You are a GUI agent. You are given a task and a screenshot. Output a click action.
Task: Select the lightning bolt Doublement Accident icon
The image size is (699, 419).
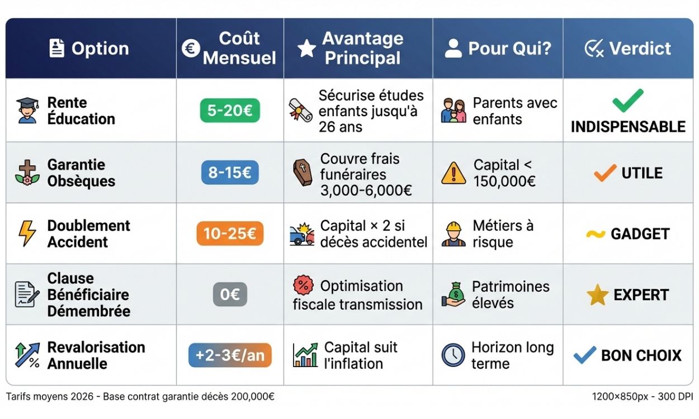[27, 234]
